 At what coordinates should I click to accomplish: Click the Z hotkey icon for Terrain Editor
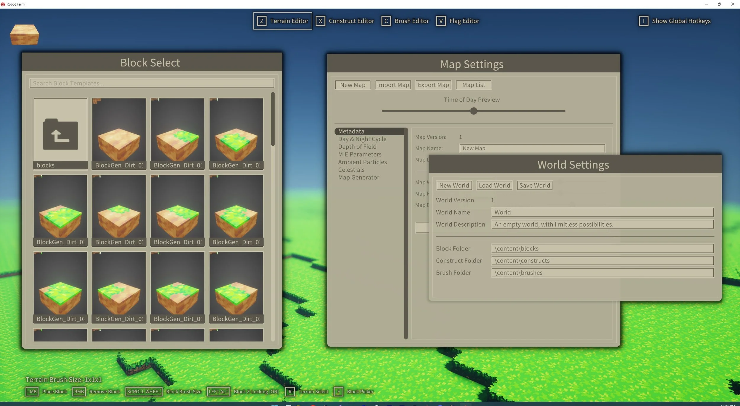[x=261, y=21]
